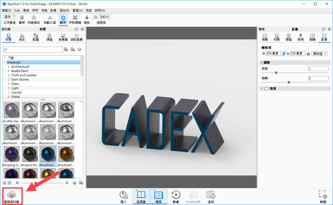Screen dimensions: 333x205
Task: Open the workspace (工作區域) dropdown
Action: coord(10,17)
